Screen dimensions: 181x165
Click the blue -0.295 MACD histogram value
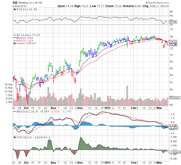pos(66,112)
